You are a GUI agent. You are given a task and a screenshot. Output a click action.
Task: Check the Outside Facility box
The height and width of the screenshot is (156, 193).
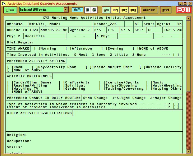click(x=142, y=67)
